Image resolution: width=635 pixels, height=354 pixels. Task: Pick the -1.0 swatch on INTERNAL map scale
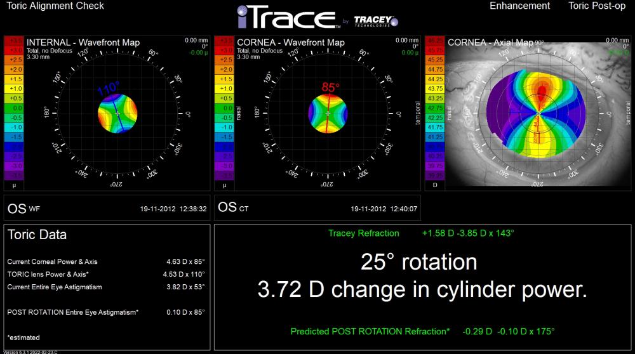click(x=13, y=128)
